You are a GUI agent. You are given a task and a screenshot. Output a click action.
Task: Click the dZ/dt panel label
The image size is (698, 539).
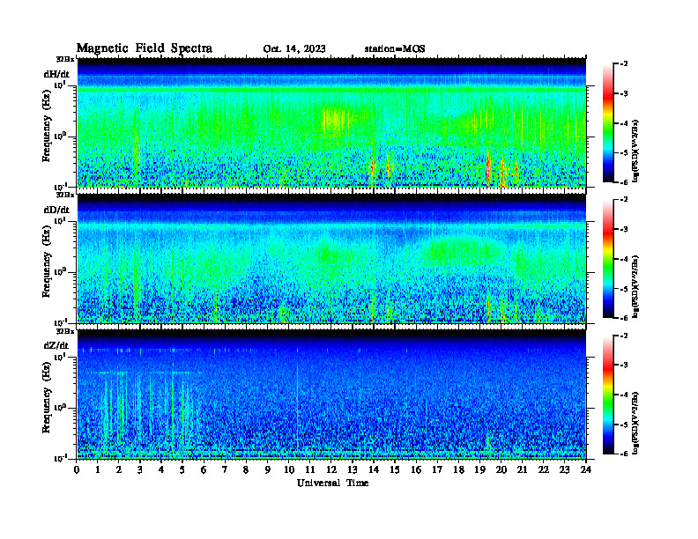click(56, 345)
